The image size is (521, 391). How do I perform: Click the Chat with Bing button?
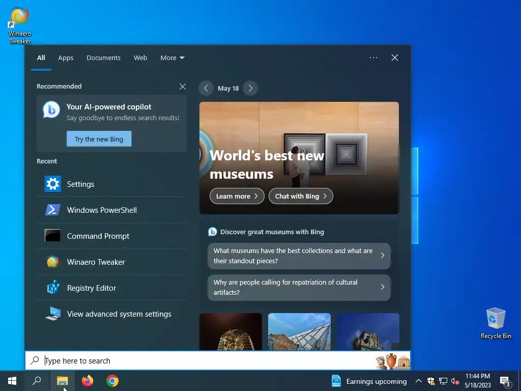301,196
